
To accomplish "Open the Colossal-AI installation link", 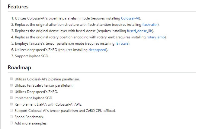I will click(130, 18).
